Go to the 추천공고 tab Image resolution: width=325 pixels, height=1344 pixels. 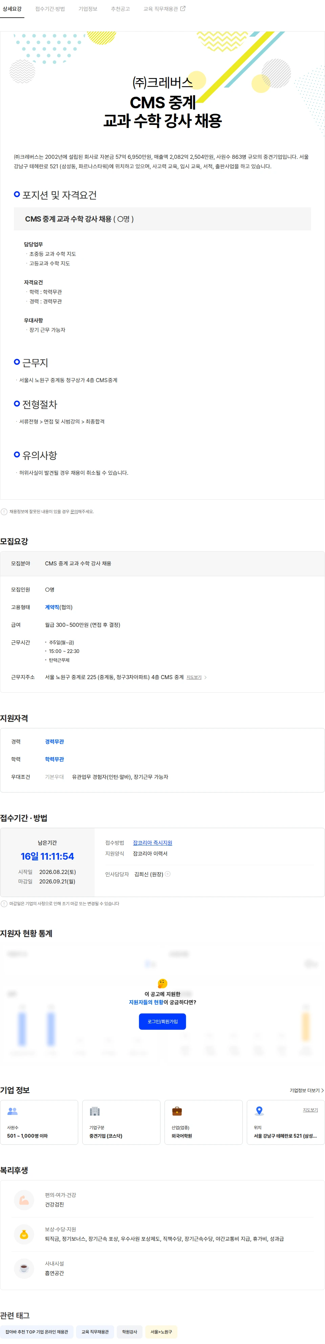(x=120, y=9)
